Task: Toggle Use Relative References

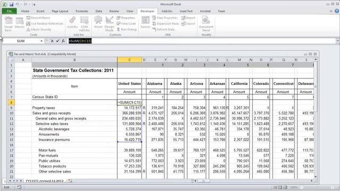Action: click(x=45, y=23)
